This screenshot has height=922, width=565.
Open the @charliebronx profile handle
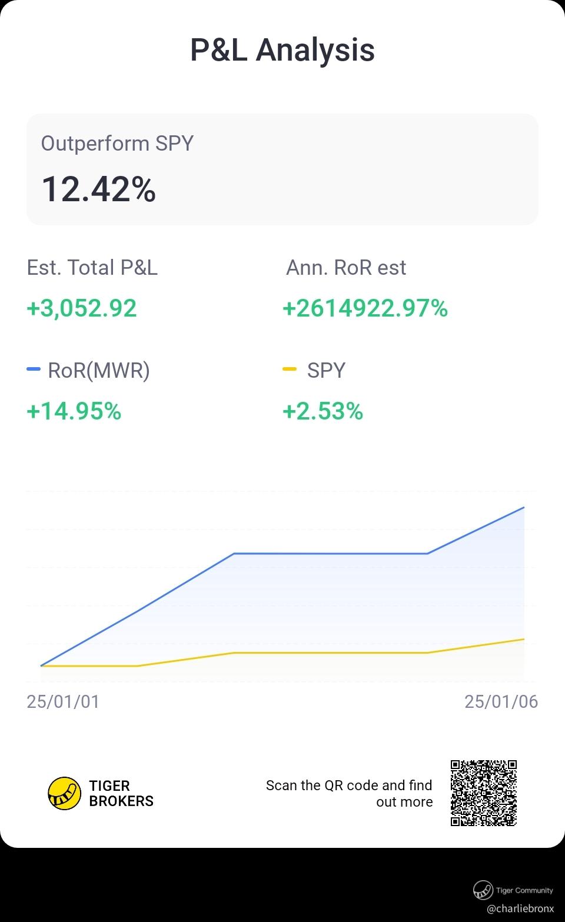click(x=520, y=908)
